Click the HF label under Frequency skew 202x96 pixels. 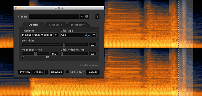point(48,57)
